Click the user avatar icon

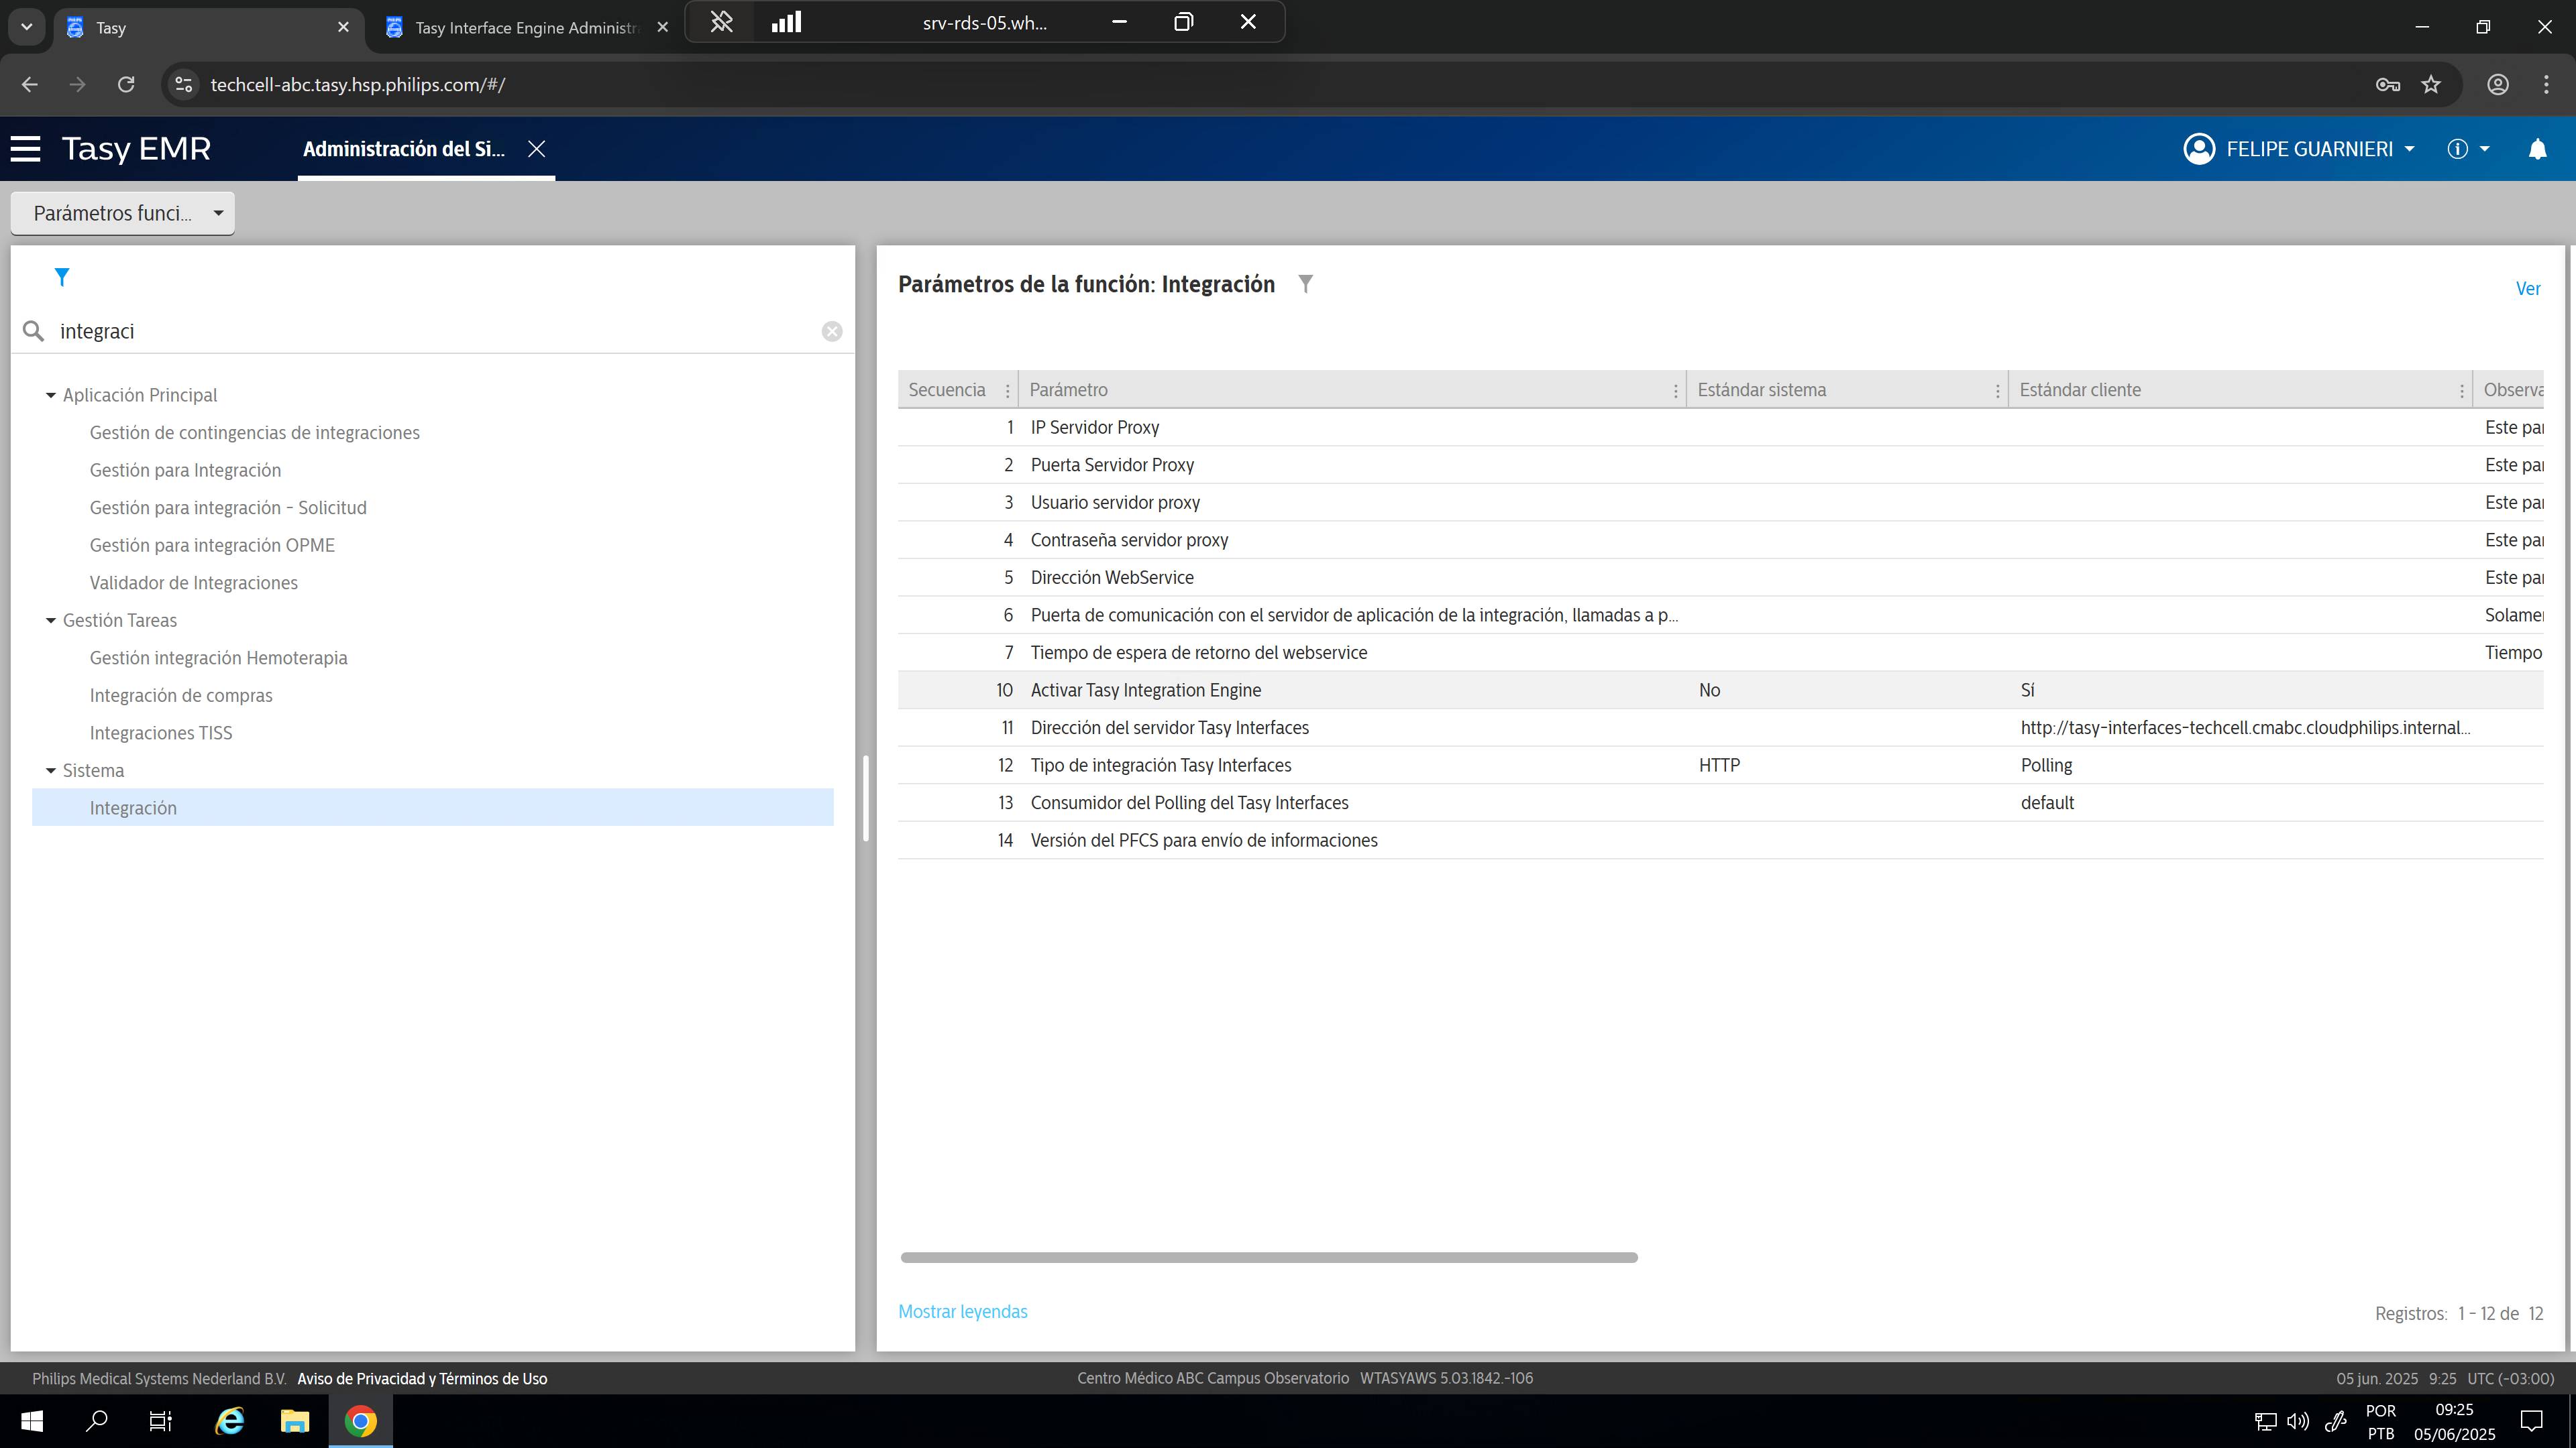tap(2199, 149)
